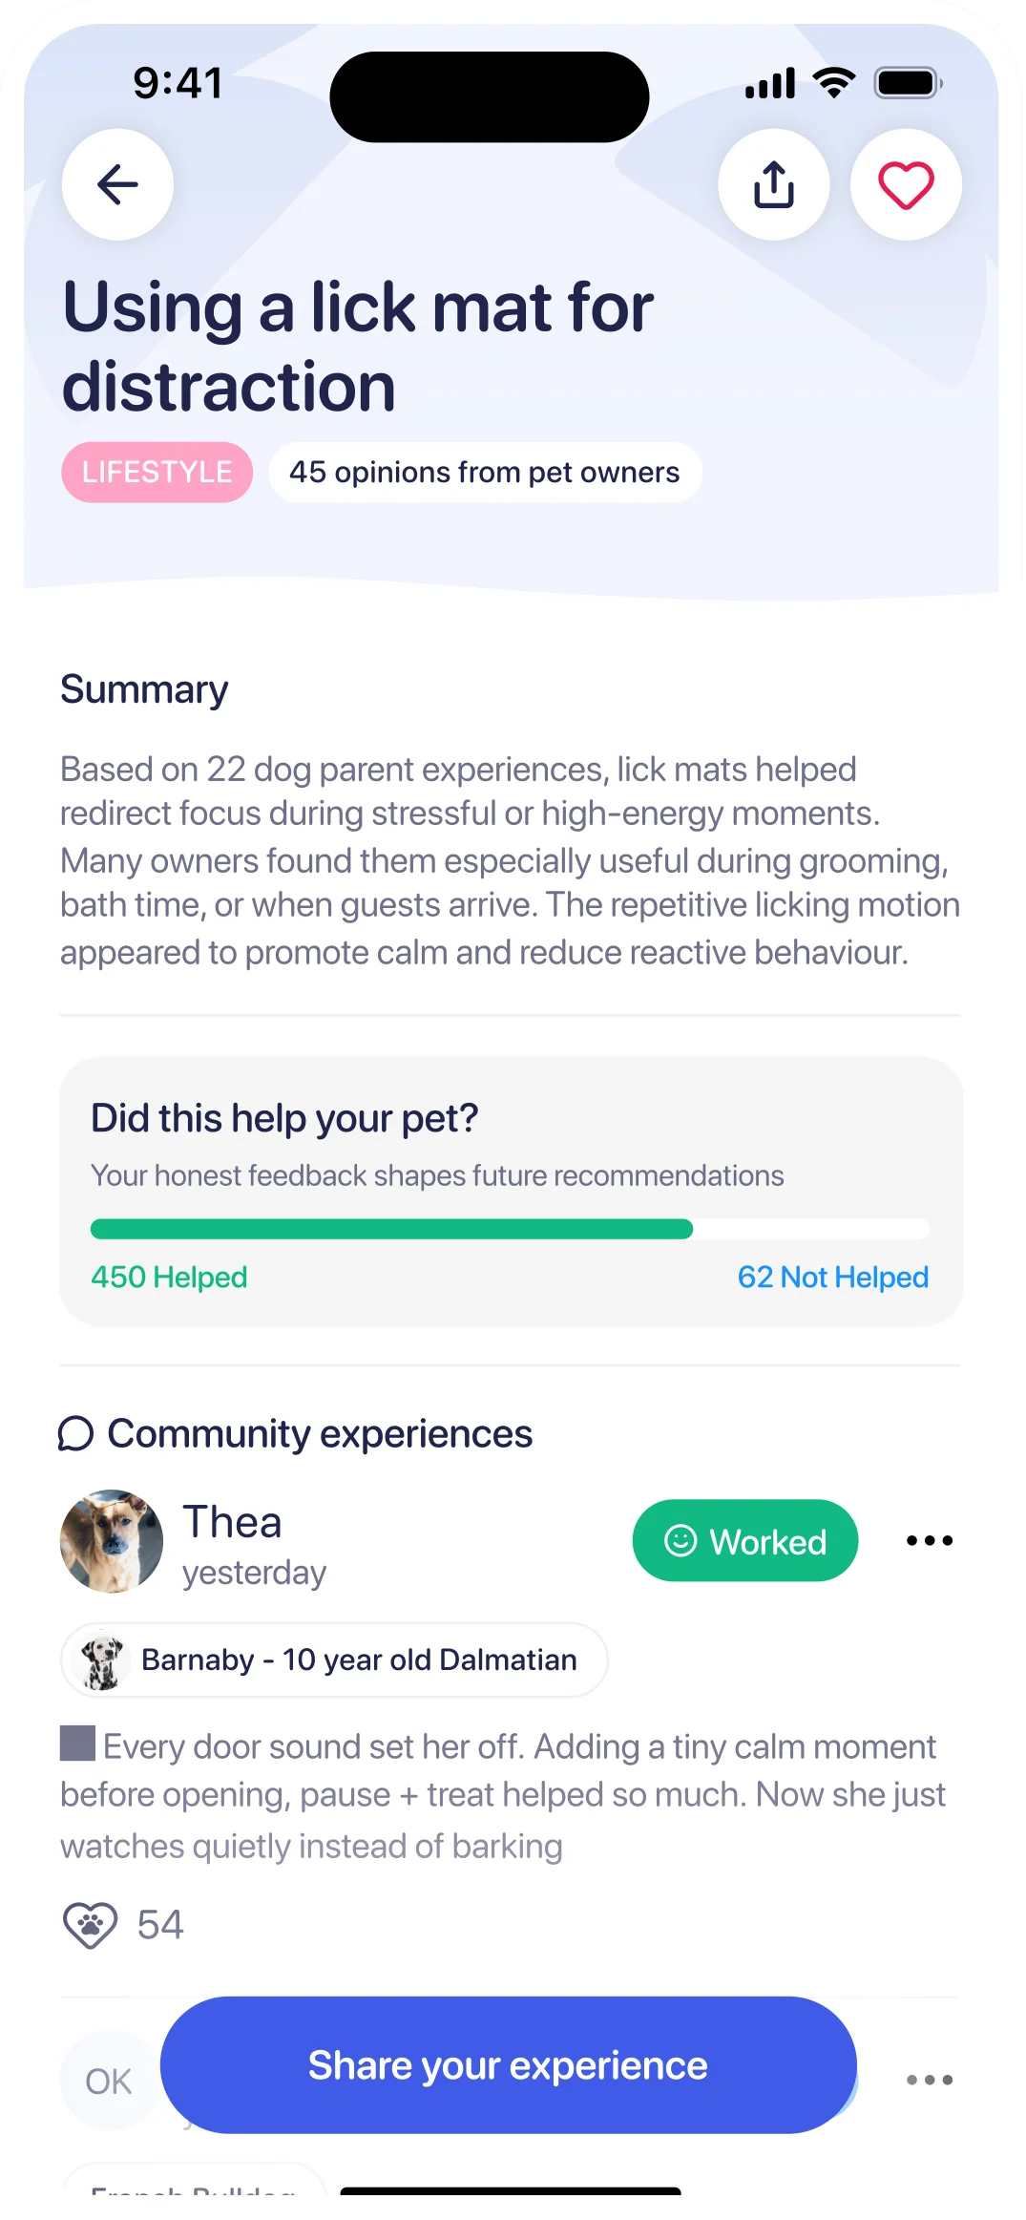Tap the battery indicator icon
This screenshot has width=1026, height=2220.
click(906, 83)
